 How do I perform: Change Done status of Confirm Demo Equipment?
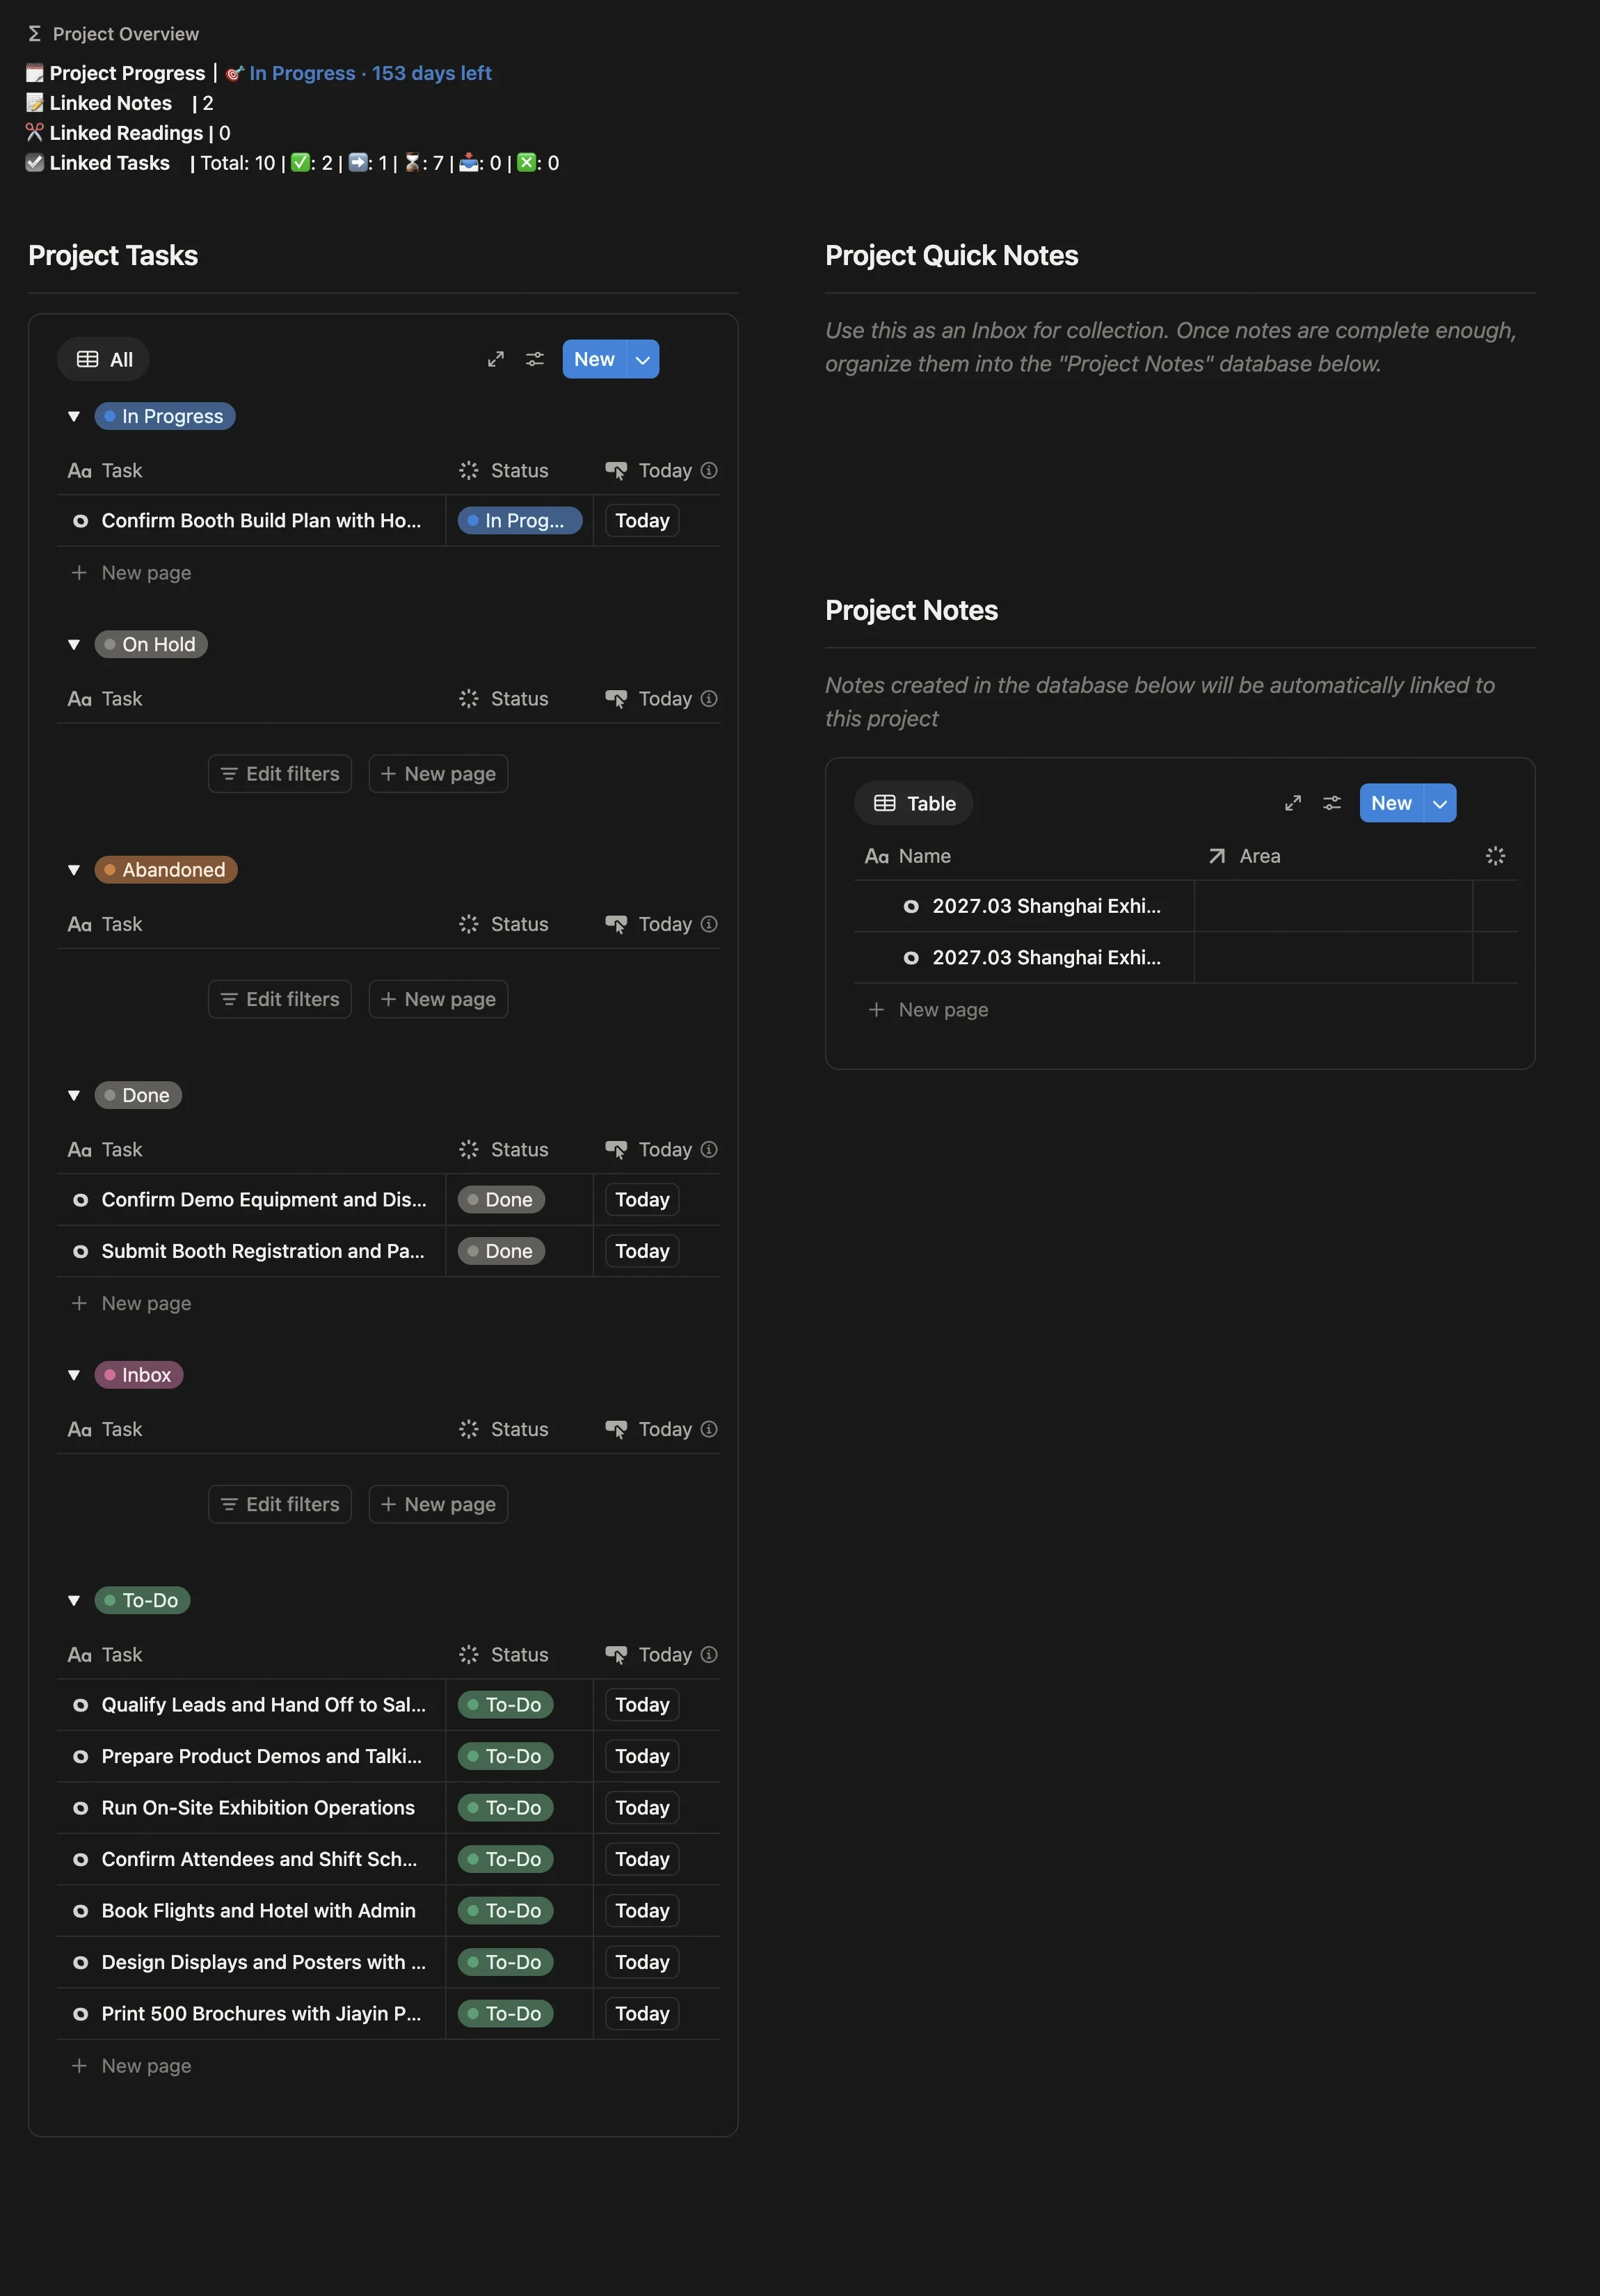[x=501, y=1200]
